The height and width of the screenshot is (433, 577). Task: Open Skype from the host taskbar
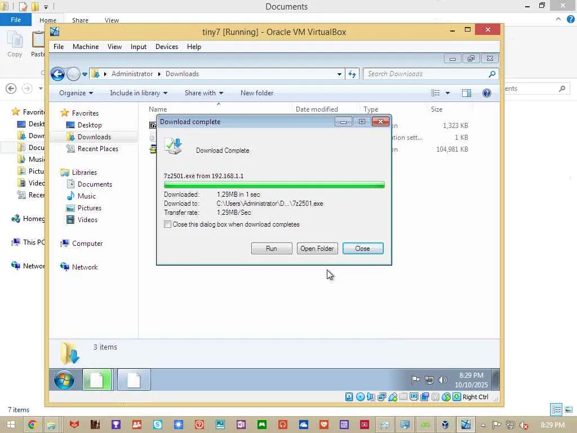coord(158,425)
